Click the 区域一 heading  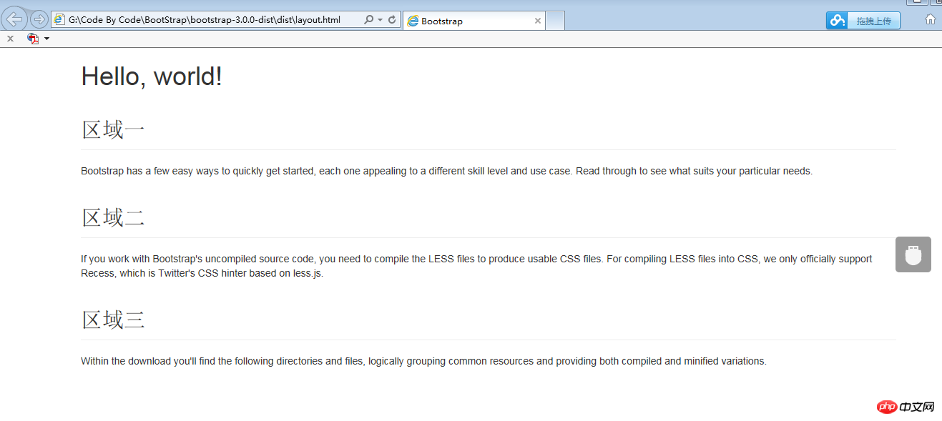click(x=113, y=129)
